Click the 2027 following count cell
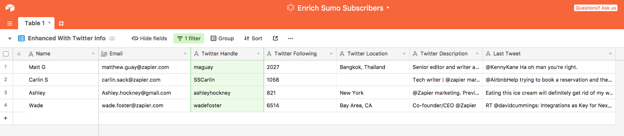624x136 pixels. (x=300, y=67)
